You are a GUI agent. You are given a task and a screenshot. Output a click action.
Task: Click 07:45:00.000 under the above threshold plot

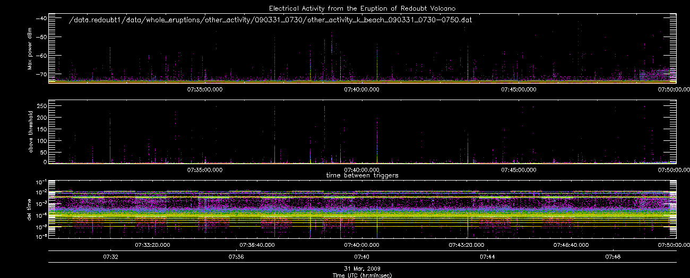(x=519, y=170)
